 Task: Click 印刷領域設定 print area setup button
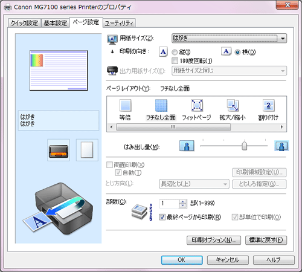tap(259, 172)
